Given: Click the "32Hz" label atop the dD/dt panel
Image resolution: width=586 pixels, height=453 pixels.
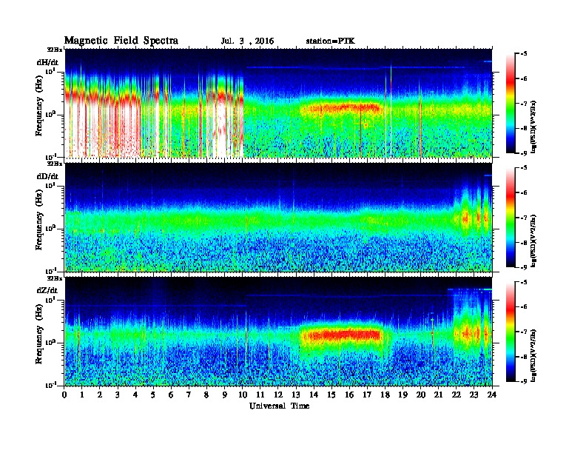Looking at the screenshot, I should (55, 164).
